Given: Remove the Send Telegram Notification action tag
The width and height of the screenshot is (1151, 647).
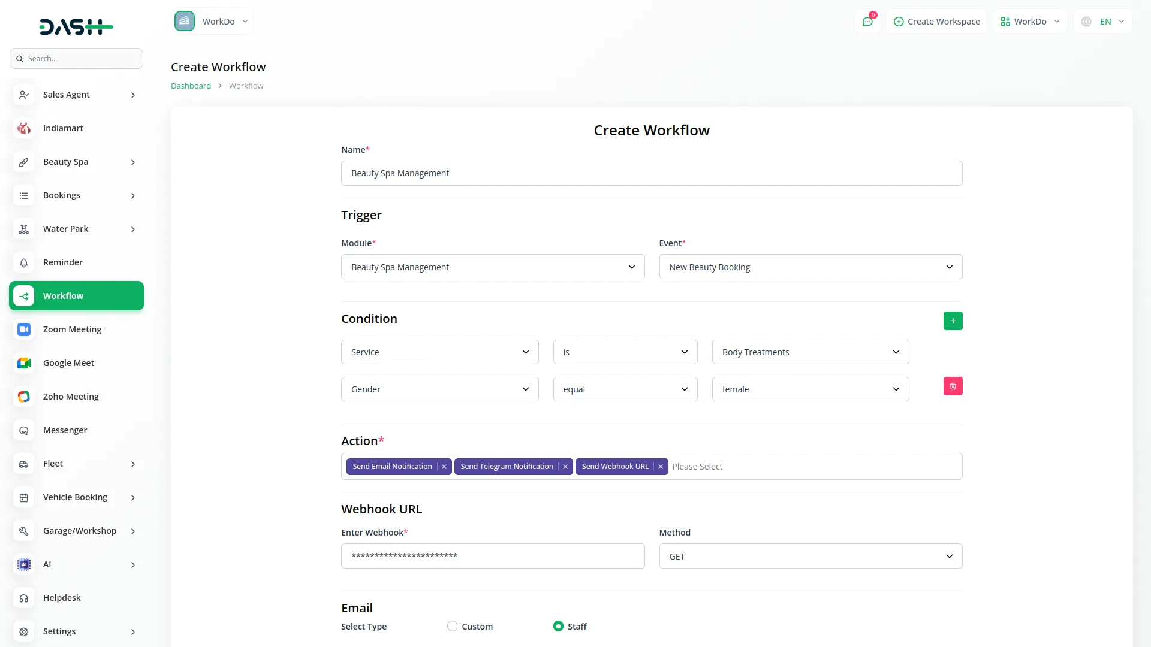Looking at the screenshot, I should click(565, 467).
